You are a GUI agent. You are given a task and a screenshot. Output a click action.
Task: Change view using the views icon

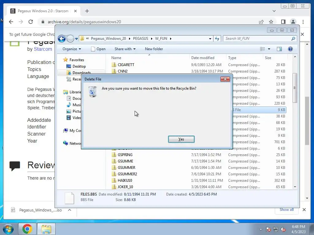(x=262, y=49)
